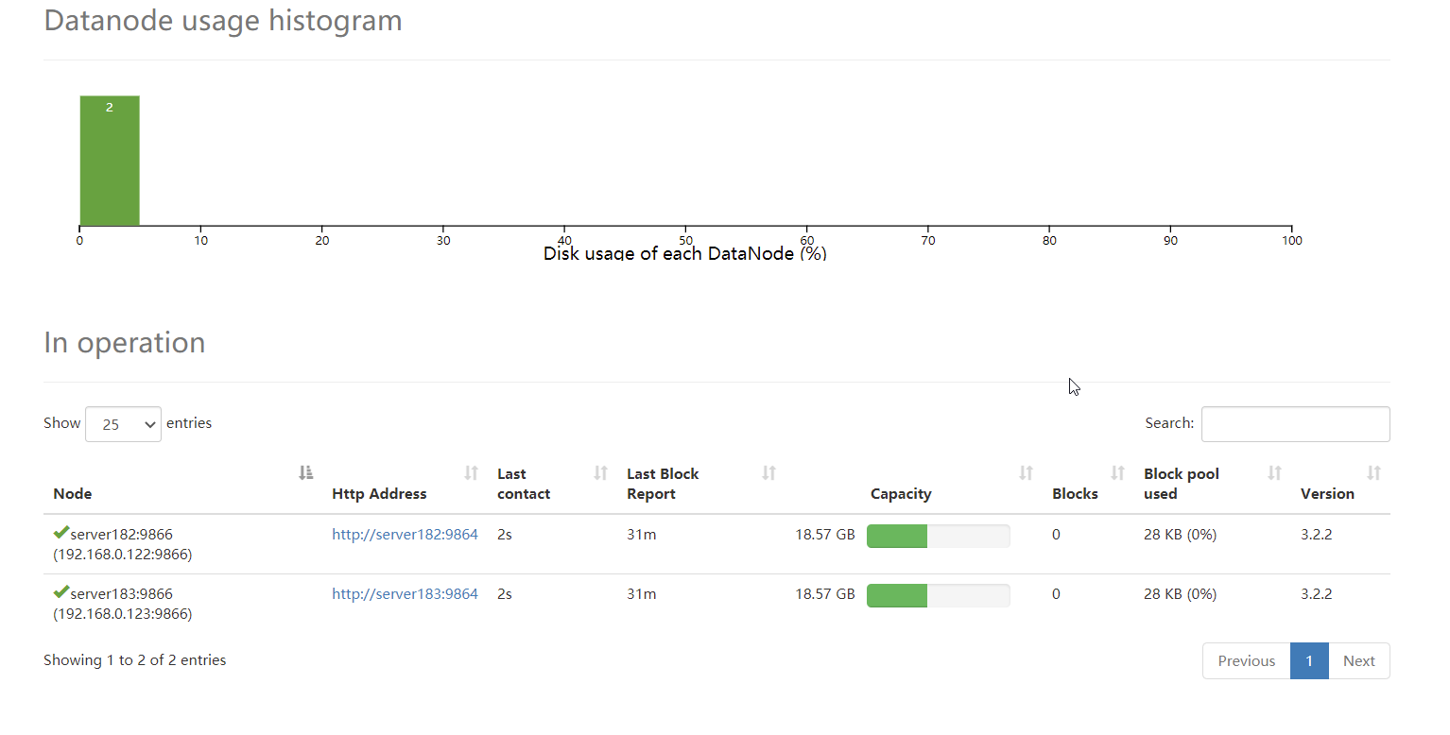Sort table by Last contact arrows
1450x735 pixels.
(x=600, y=472)
